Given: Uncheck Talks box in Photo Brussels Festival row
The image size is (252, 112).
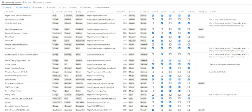Looking at the screenshot, I should click(x=162, y=23).
